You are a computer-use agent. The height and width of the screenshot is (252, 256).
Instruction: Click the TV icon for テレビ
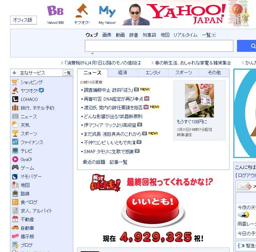[x=15, y=151]
